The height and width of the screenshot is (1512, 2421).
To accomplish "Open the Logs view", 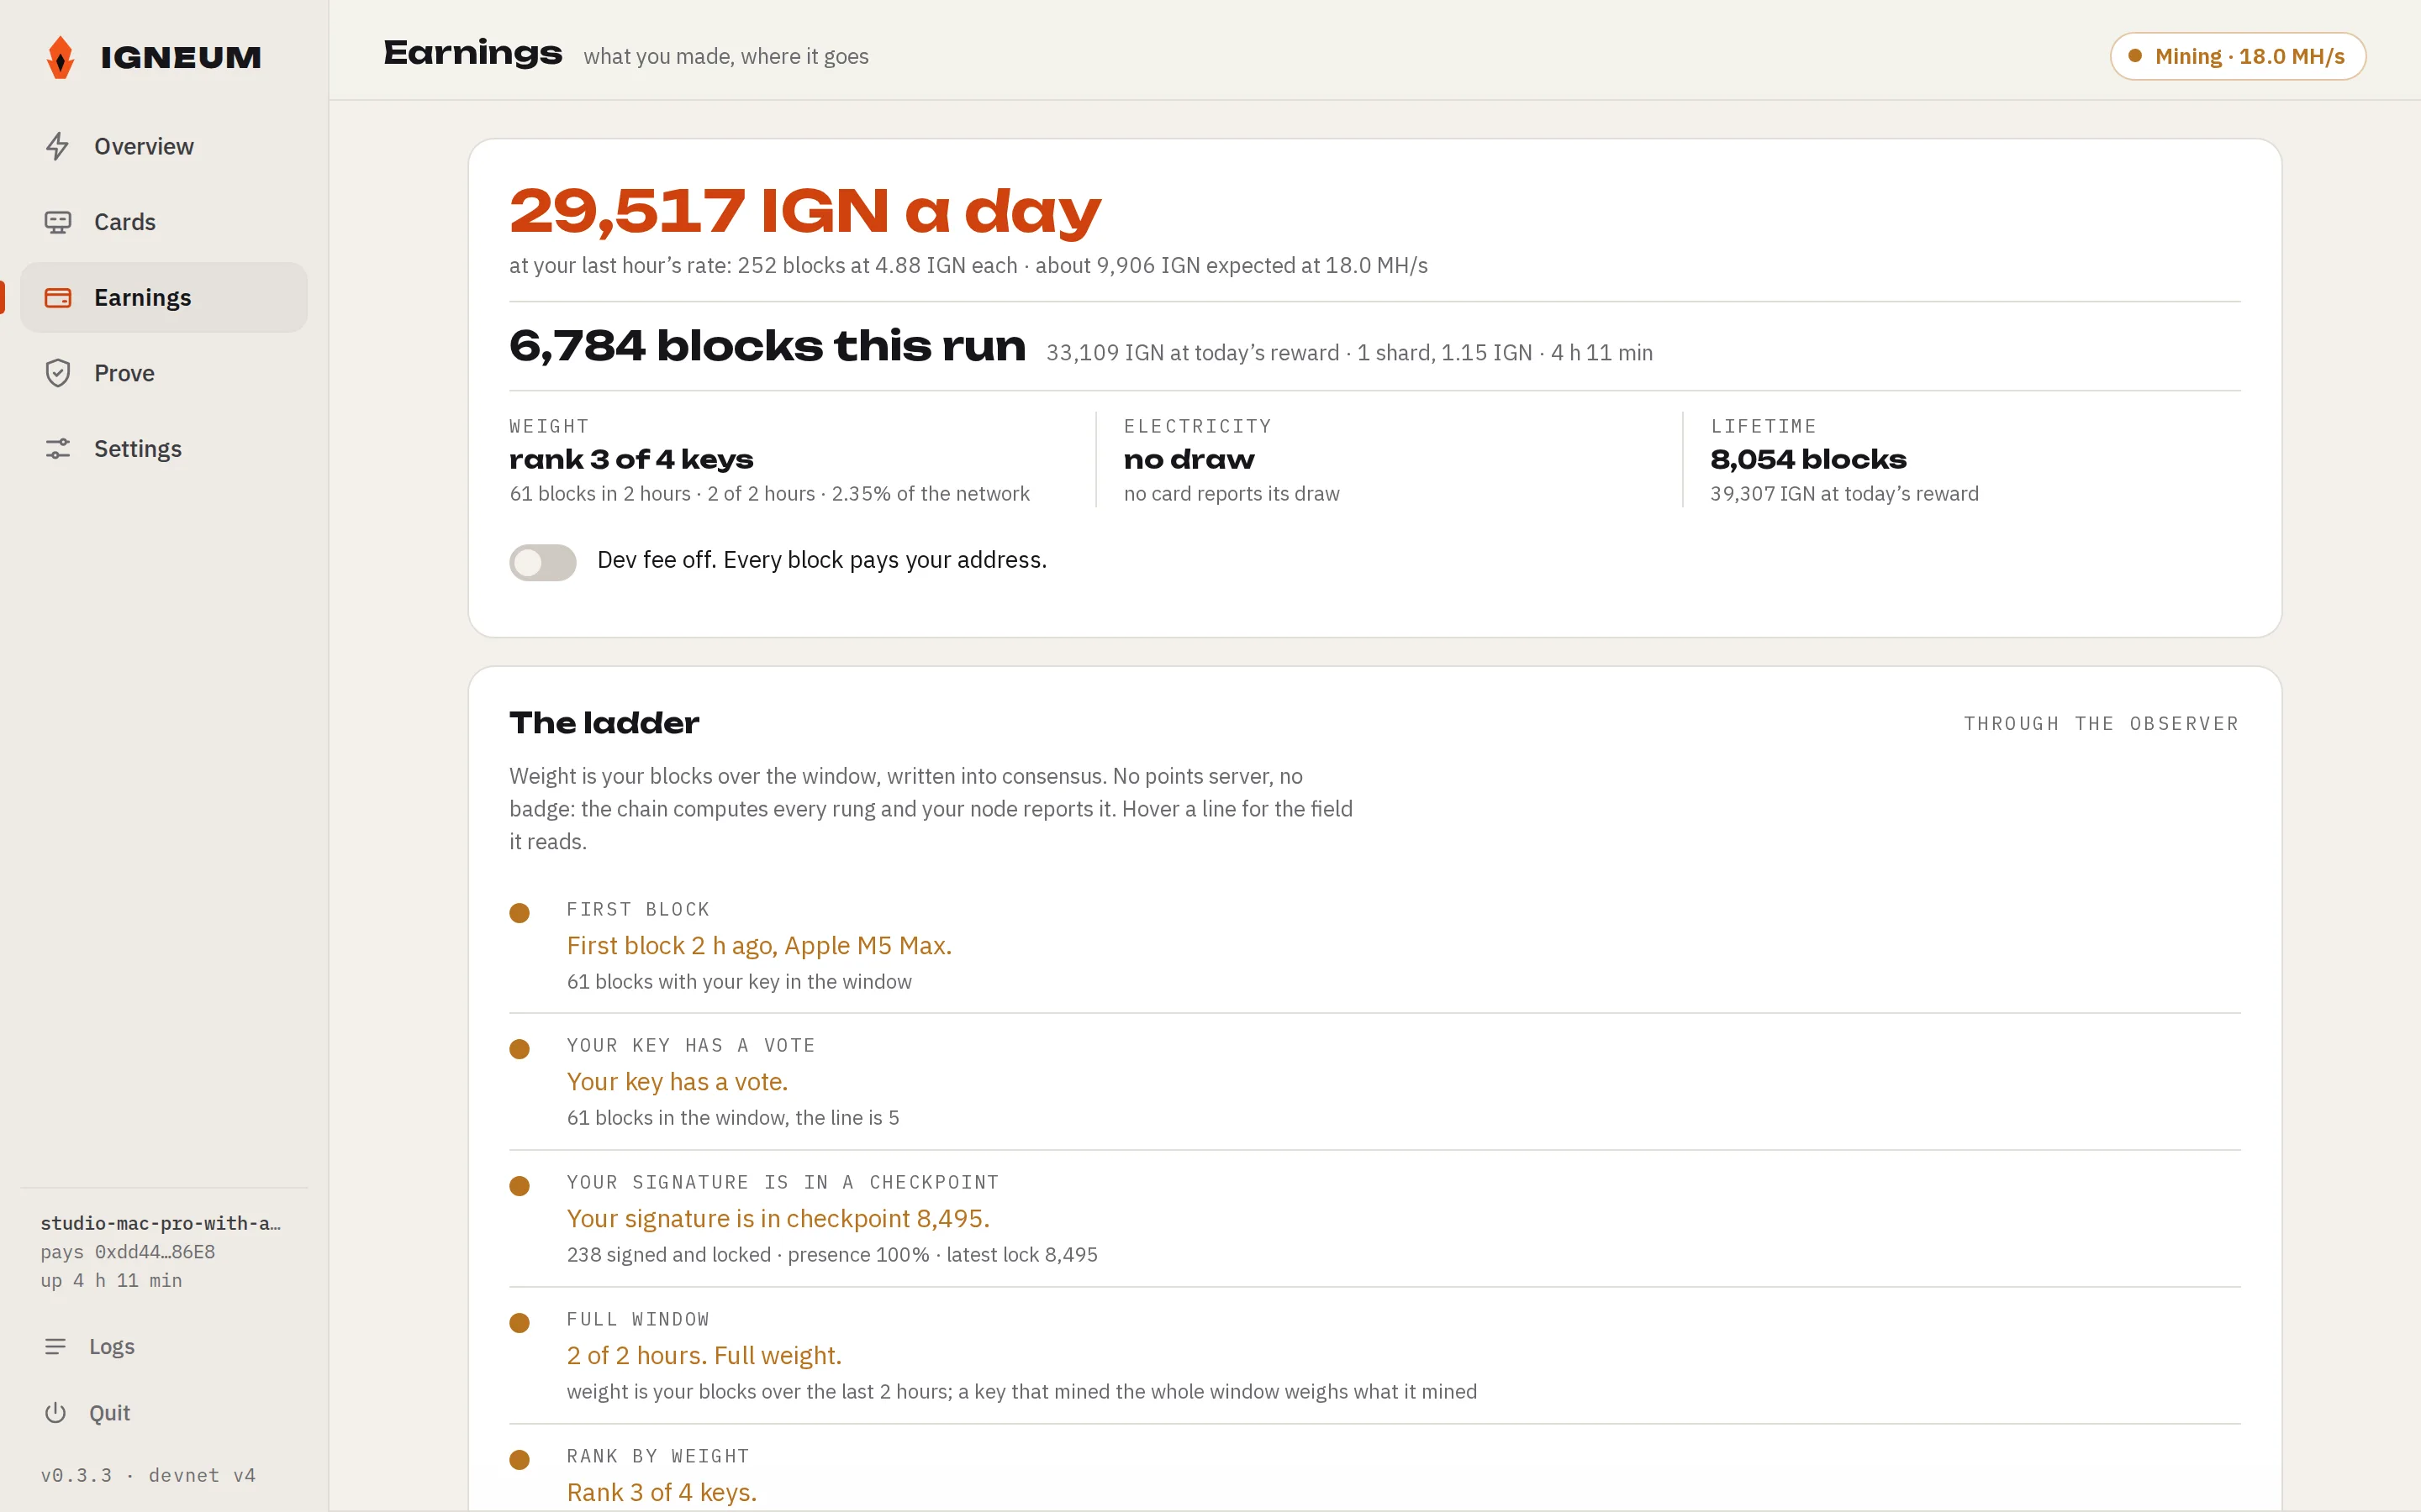I will tap(164, 1347).
